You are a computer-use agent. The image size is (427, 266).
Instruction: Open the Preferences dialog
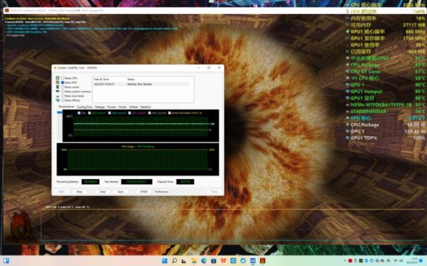161,192
